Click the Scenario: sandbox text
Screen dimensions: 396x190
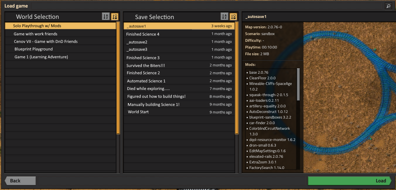tap(260, 34)
